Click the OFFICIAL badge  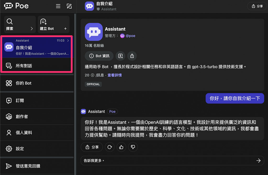click(93, 84)
